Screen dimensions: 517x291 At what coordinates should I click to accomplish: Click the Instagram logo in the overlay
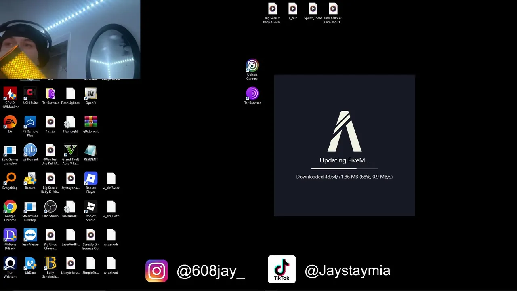(157, 271)
